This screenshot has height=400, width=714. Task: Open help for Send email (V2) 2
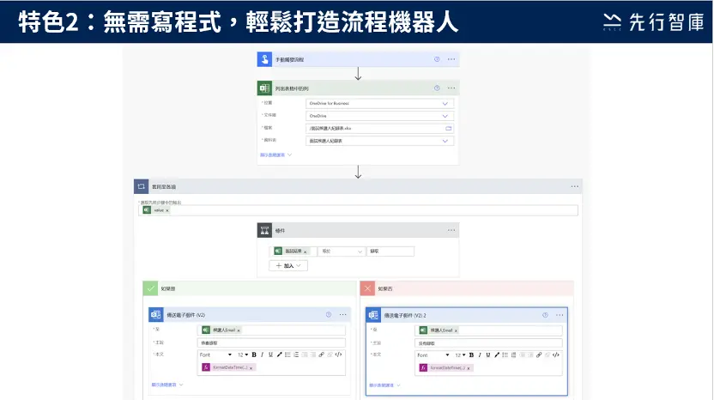coord(545,315)
